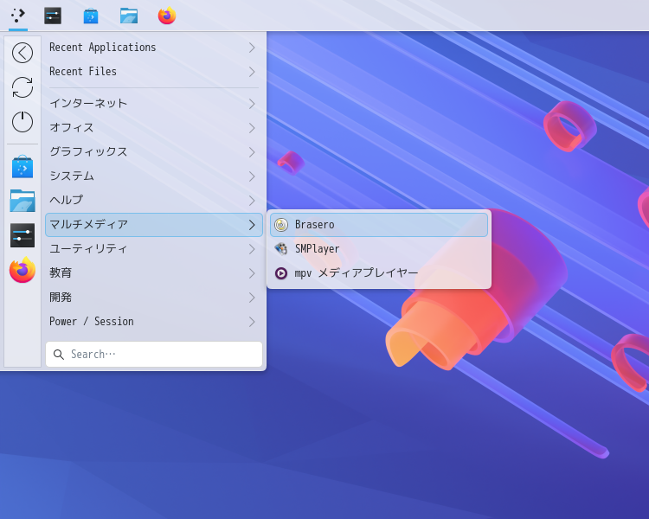The width and height of the screenshot is (649, 519).
Task: Click the chevron next to ユーティリティ
Action: [252, 249]
